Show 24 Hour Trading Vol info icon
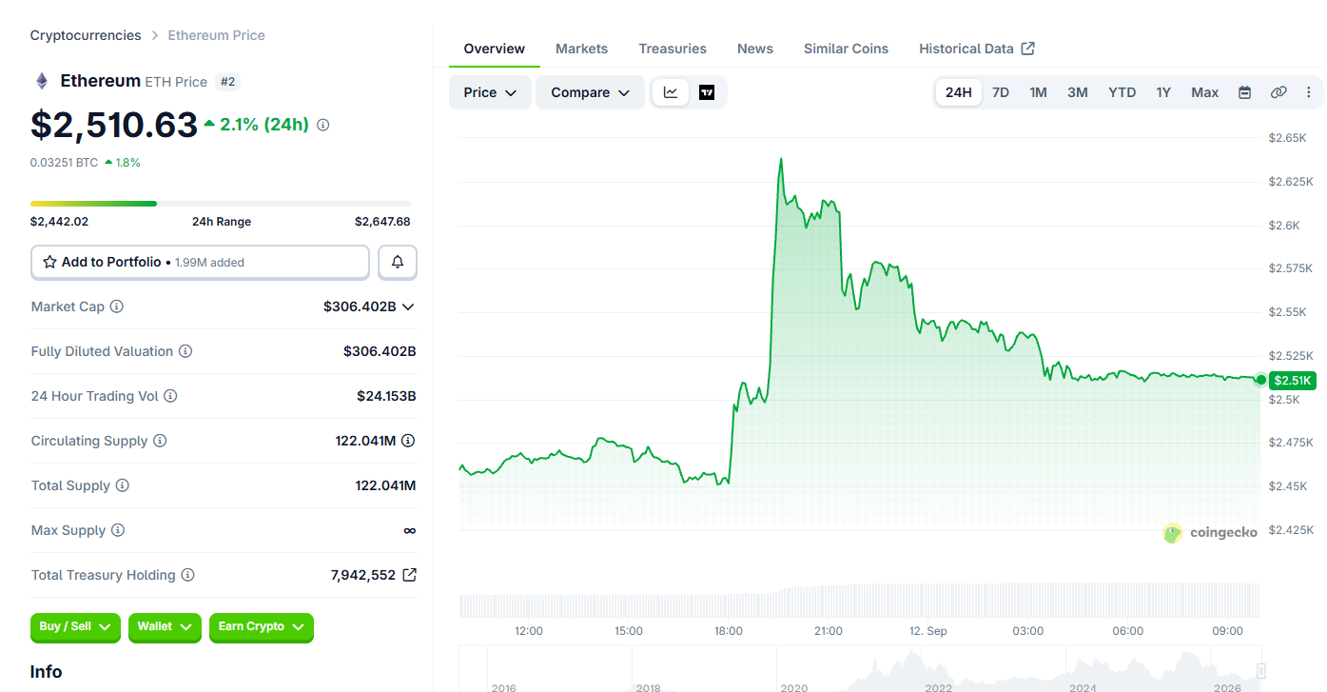Image resolution: width=1327 pixels, height=692 pixels. coord(170,396)
